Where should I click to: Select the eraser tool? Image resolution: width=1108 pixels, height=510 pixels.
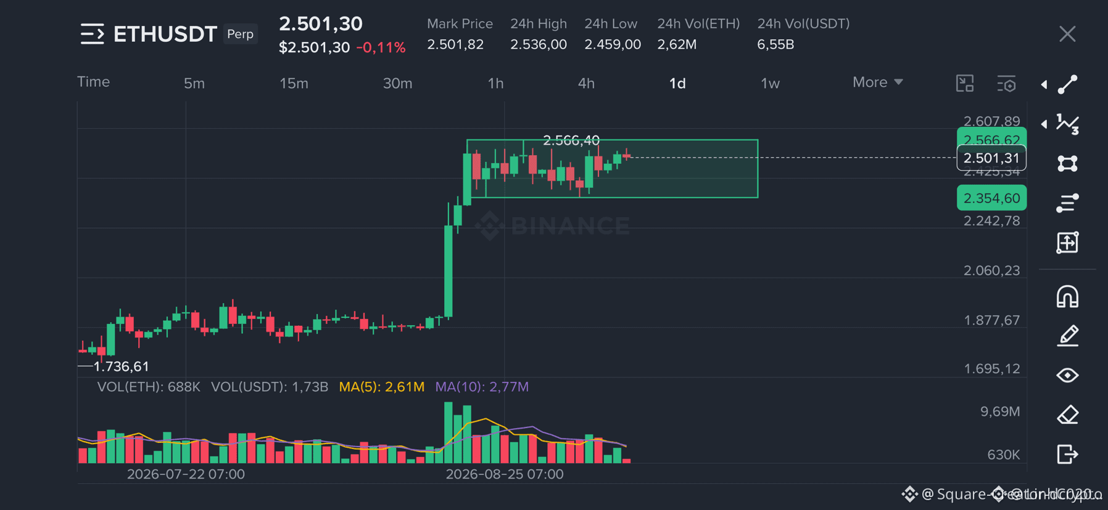point(1068,415)
